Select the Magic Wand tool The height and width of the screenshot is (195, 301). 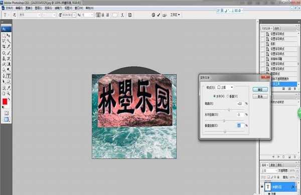coord(9,41)
